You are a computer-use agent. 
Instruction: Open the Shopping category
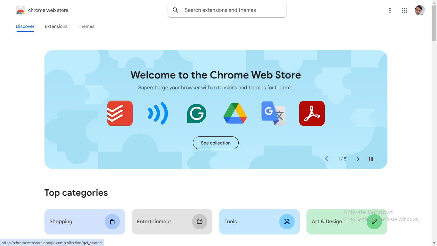pos(85,222)
